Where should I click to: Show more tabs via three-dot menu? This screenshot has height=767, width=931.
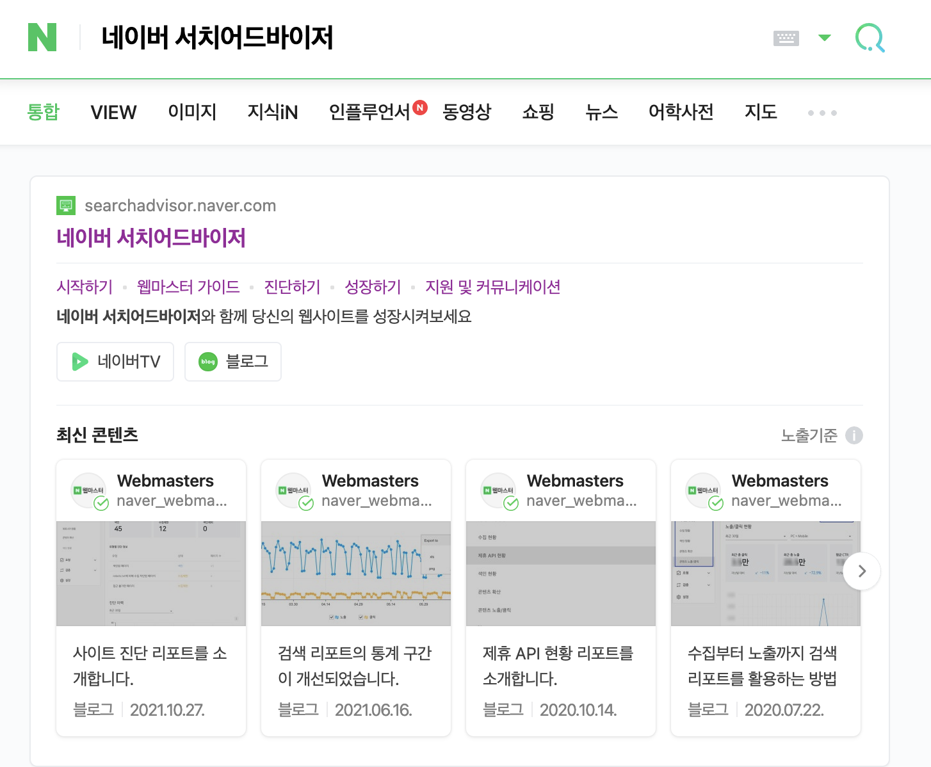pos(822,113)
